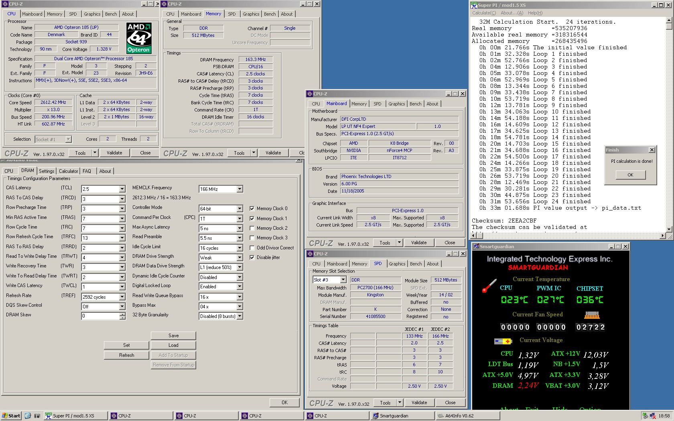
Task: Open MEMCLK Frequency dropdown
Action: point(240,189)
